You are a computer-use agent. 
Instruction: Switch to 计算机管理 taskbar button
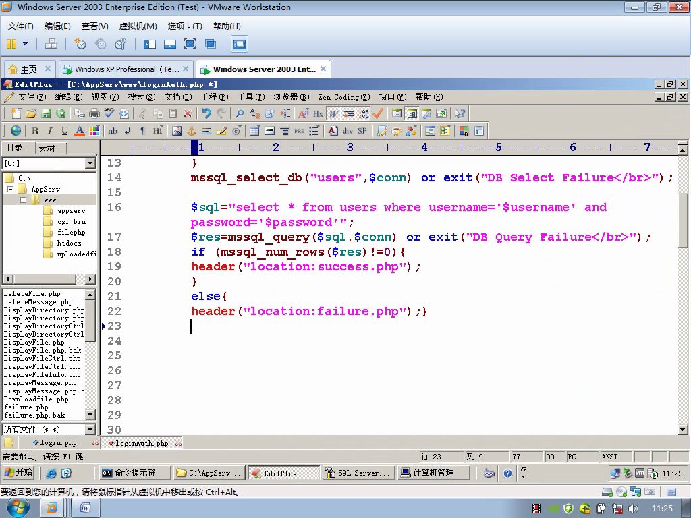click(433, 473)
